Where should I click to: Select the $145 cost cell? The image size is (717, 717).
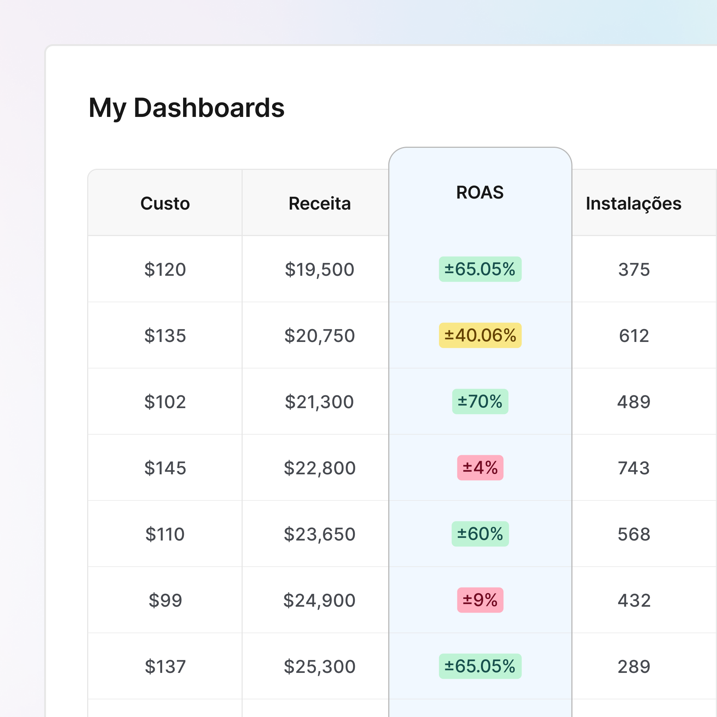point(165,468)
